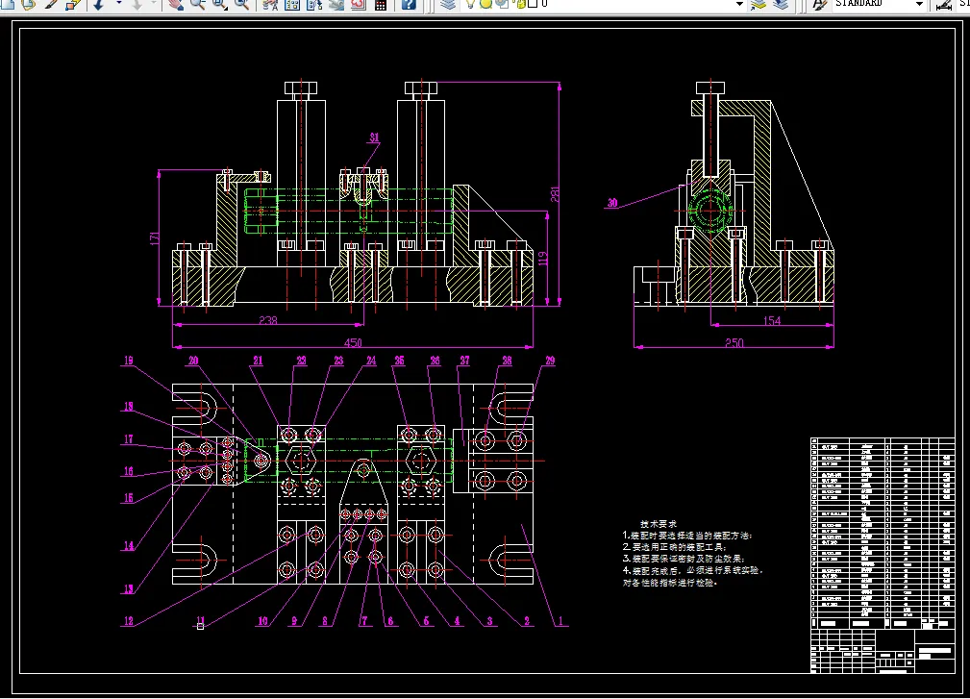Expand the layer 0 dropdown list
The width and height of the screenshot is (970, 699).
(x=739, y=4)
